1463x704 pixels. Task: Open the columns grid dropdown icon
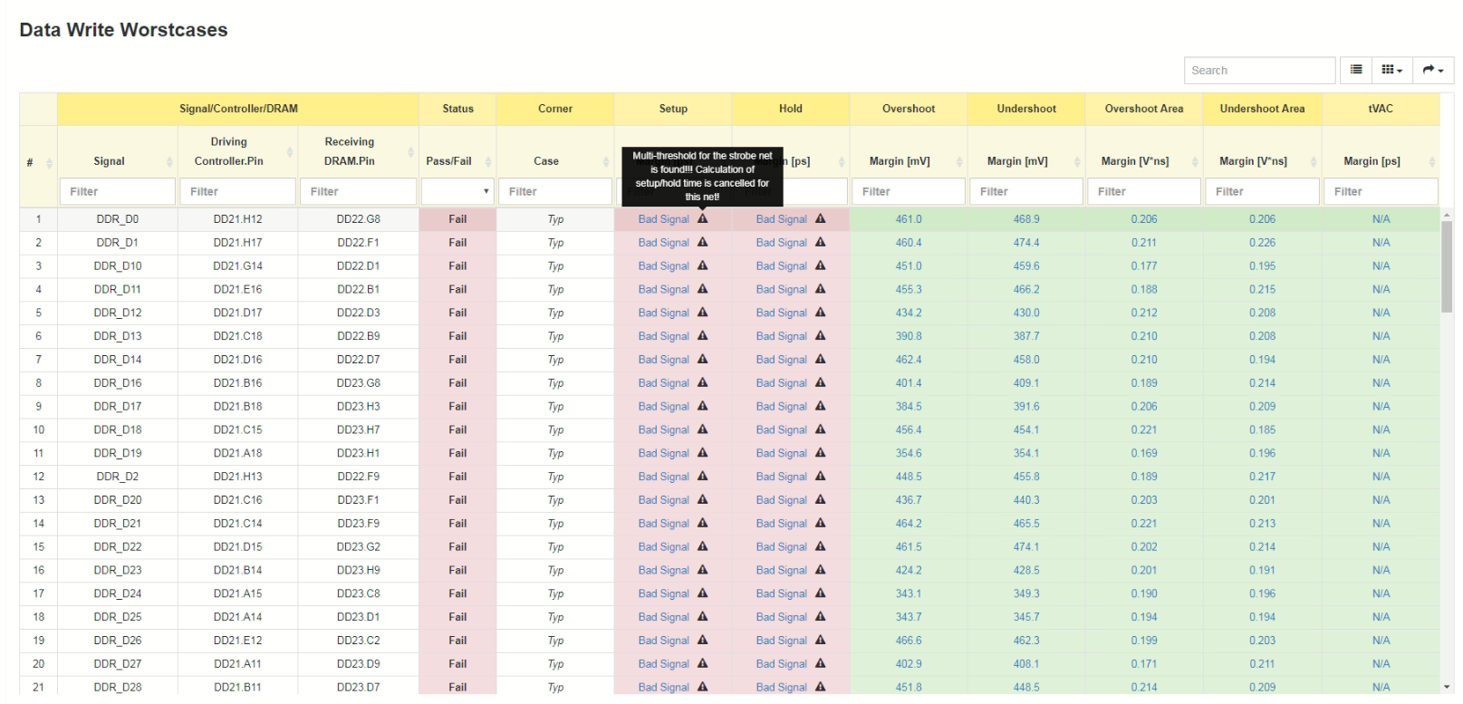(1391, 70)
